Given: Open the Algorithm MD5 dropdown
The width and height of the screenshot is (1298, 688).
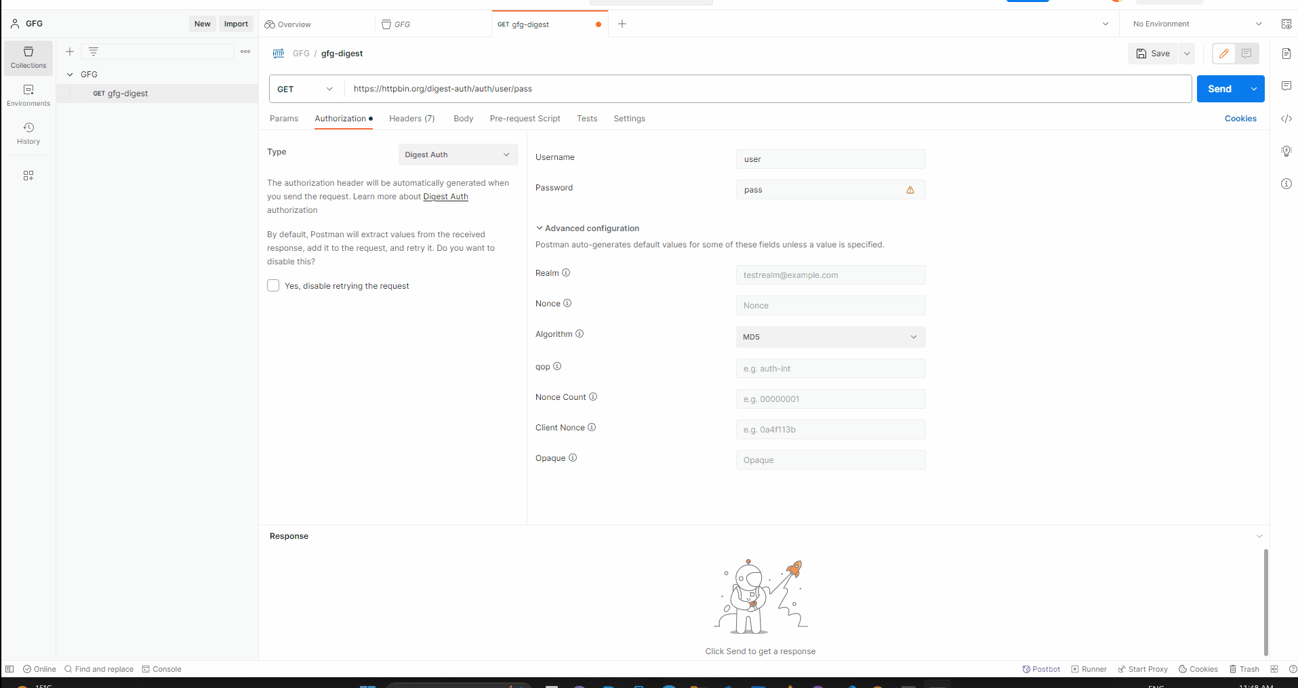Looking at the screenshot, I should click(830, 337).
